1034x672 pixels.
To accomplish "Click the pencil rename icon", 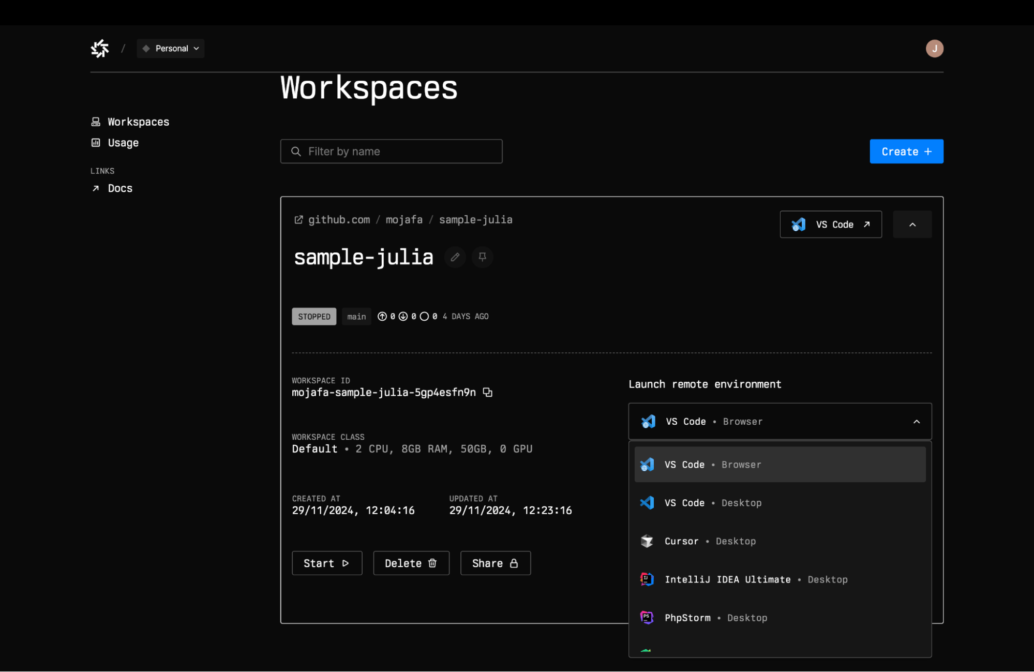I will click(455, 257).
